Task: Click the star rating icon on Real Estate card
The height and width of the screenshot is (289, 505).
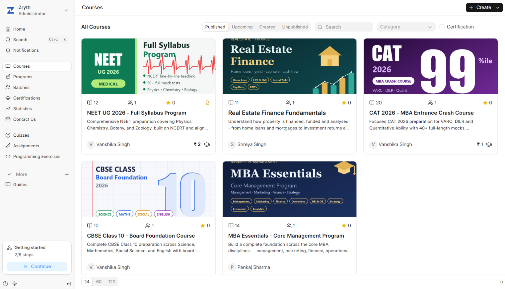Action: tap(344, 103)
